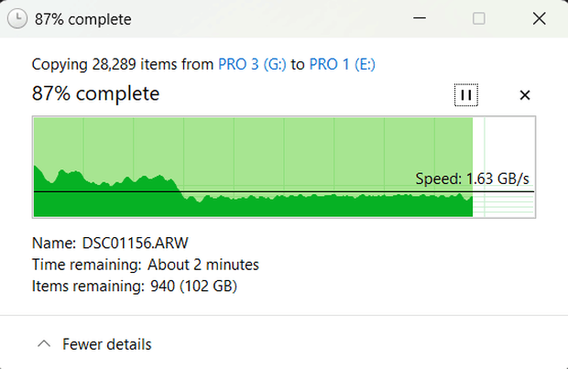This screenshot has width=568, height=369.
Task: Click the disabled maximize button
Action: coord(479,18)
